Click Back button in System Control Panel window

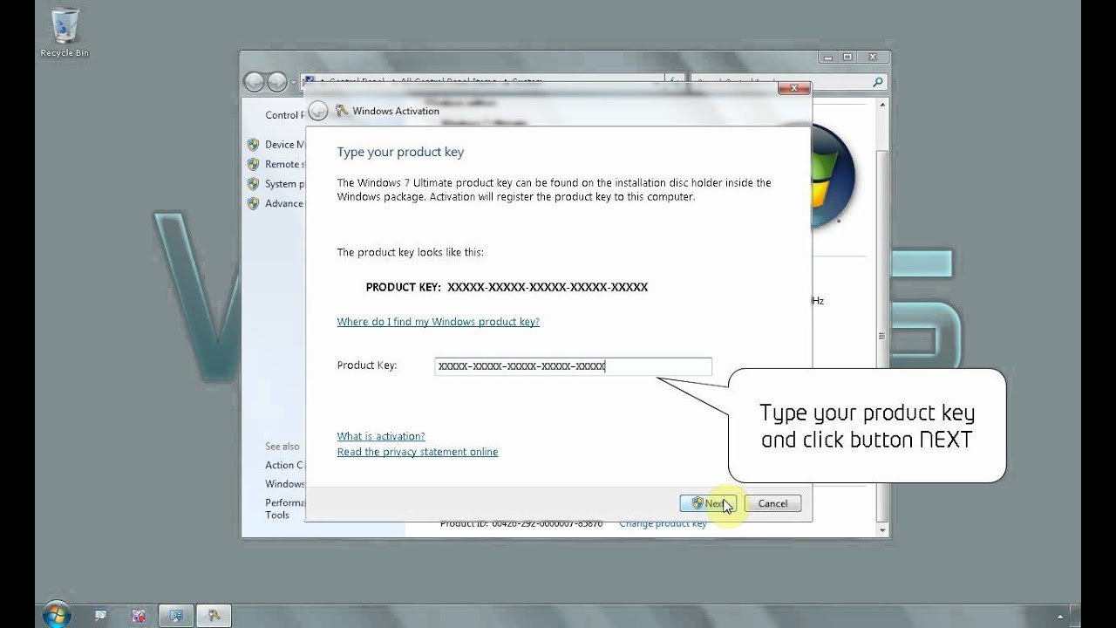point(255,82)
